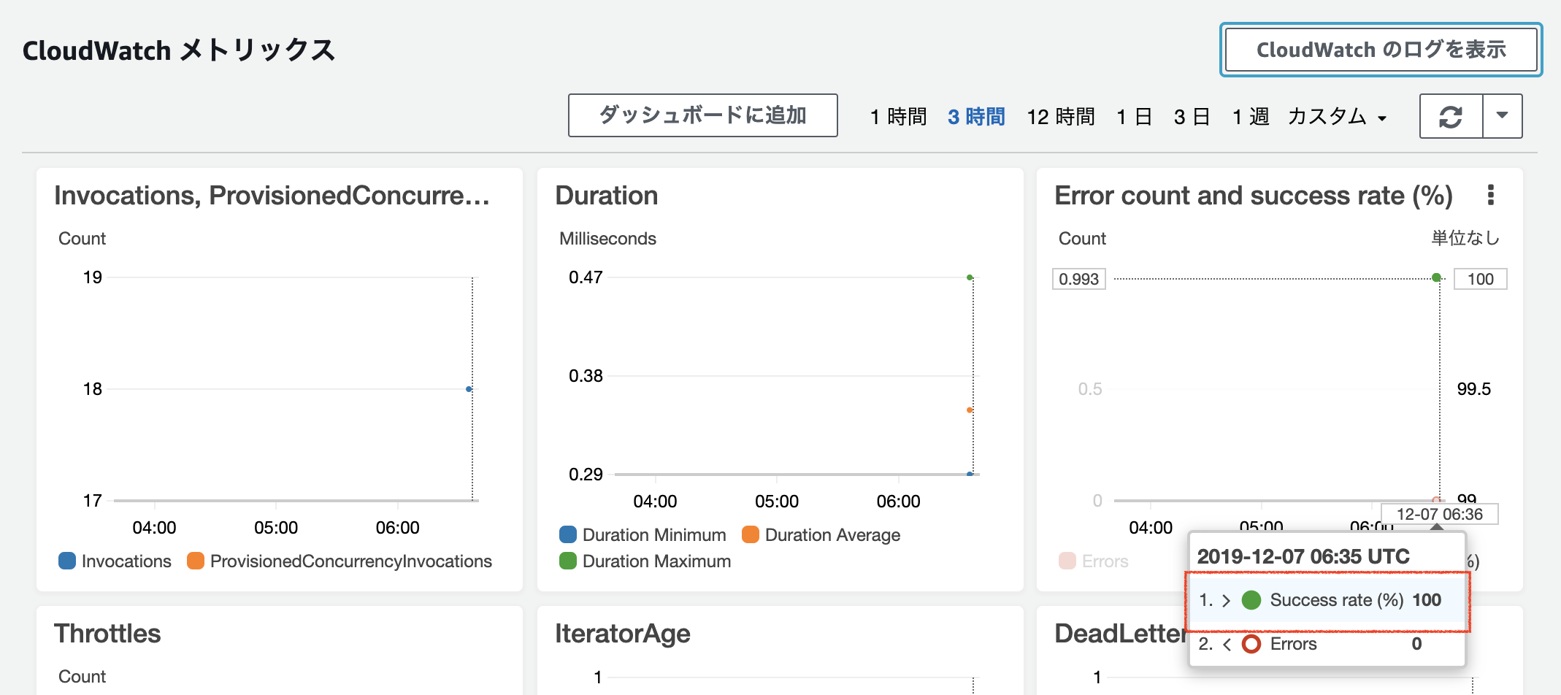Click the left chevron beside Errors in tooltip

pyautogui.click(x=1227, y=645)
